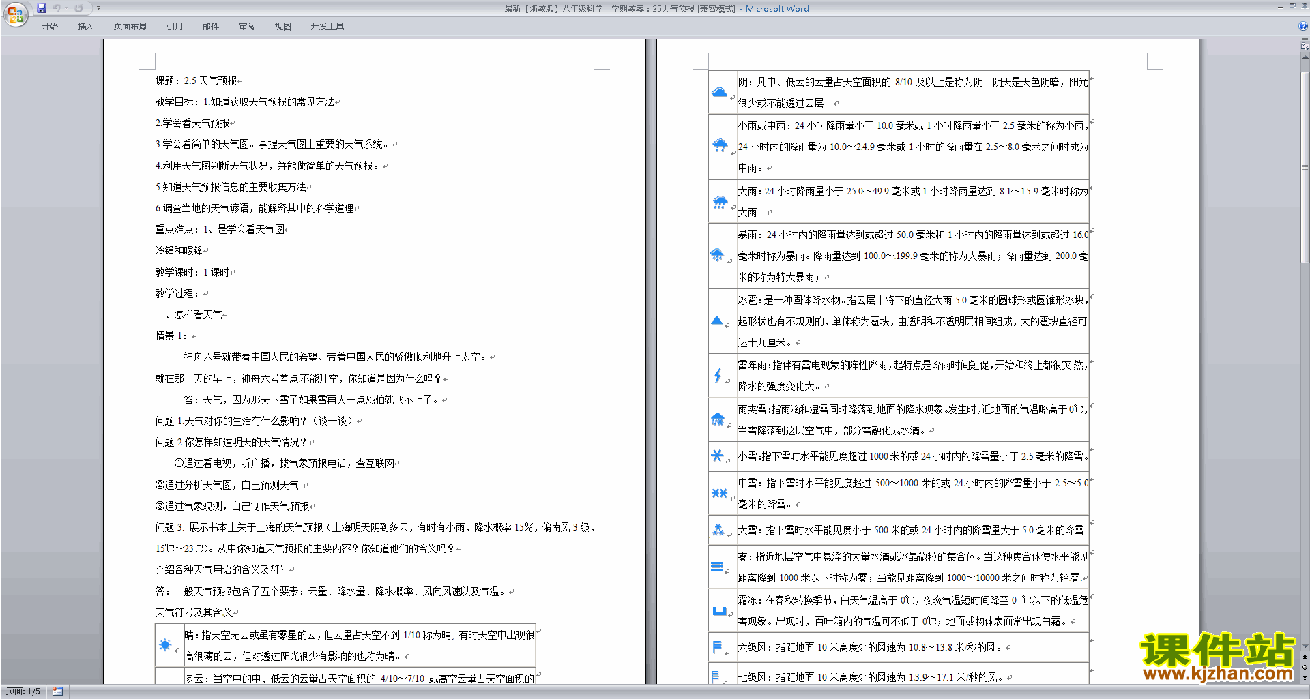Save document with the floppy disk icon
Screen dimensions: 1310x699
42,8
